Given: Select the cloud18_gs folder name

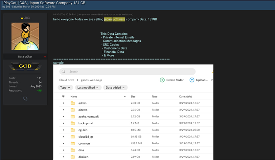Looking at the screenshot, I should (x=86, y=137).
